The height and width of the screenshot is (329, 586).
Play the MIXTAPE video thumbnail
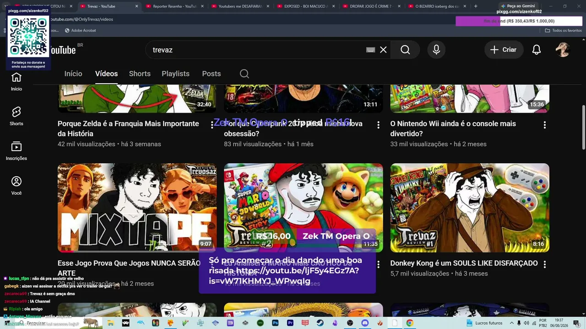(x=137, y=208)
